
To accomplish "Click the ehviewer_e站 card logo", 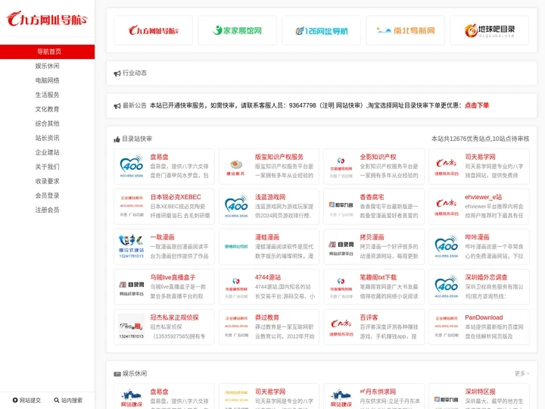I will [447, 206].
